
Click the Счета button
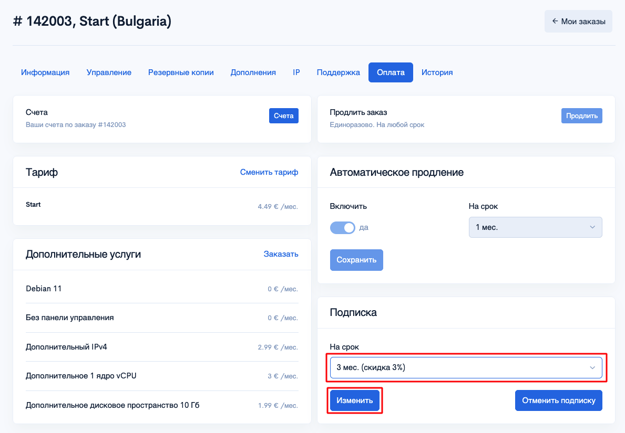(x=283, y=116)
